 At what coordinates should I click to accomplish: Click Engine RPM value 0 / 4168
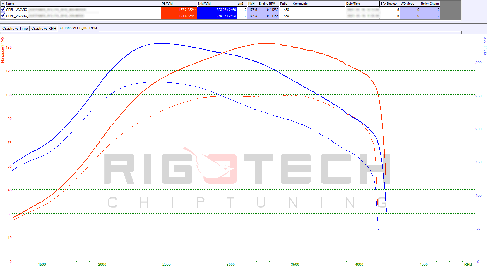[268, 16]
